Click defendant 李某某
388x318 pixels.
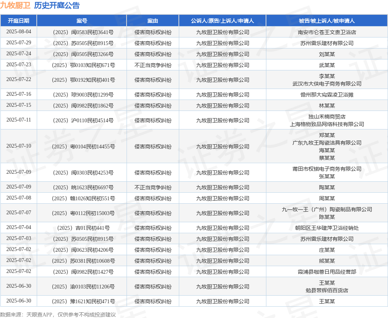pos(327,76)
